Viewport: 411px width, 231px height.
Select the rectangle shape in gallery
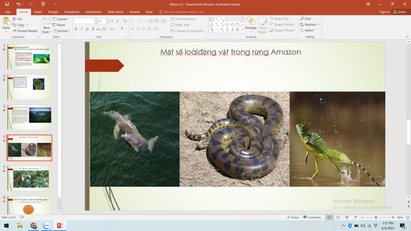coord(227,19)
